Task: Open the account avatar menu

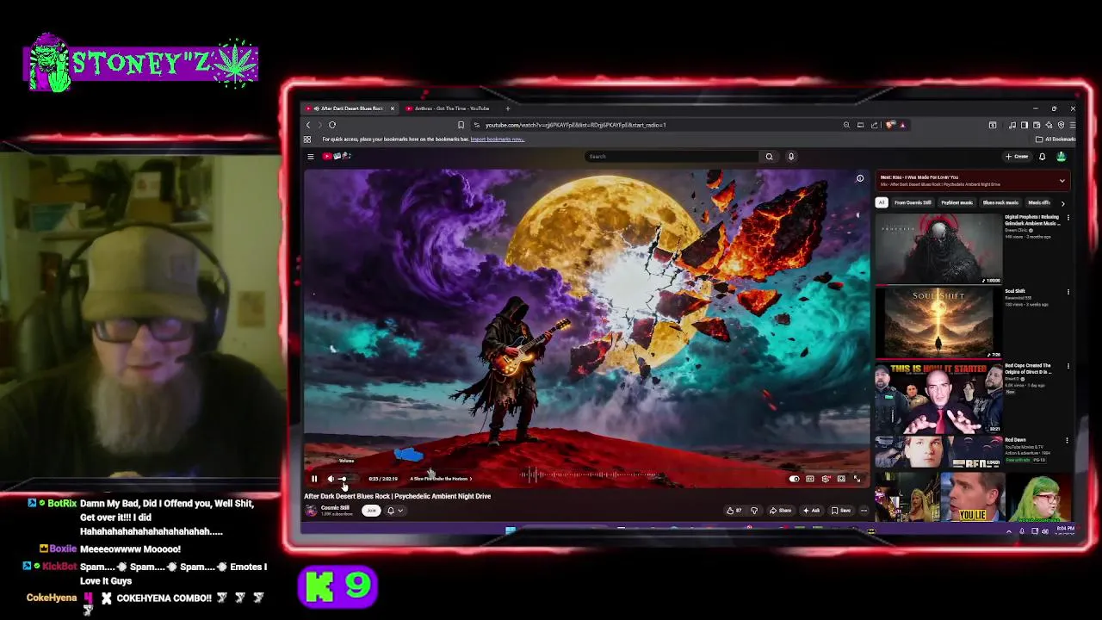Action: (1061, 157)
